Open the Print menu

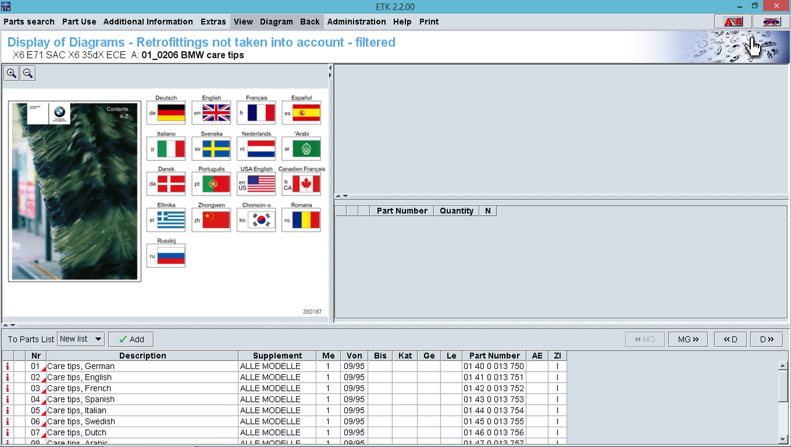429,22
